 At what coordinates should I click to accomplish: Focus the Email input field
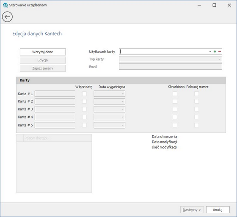point(171,67)
